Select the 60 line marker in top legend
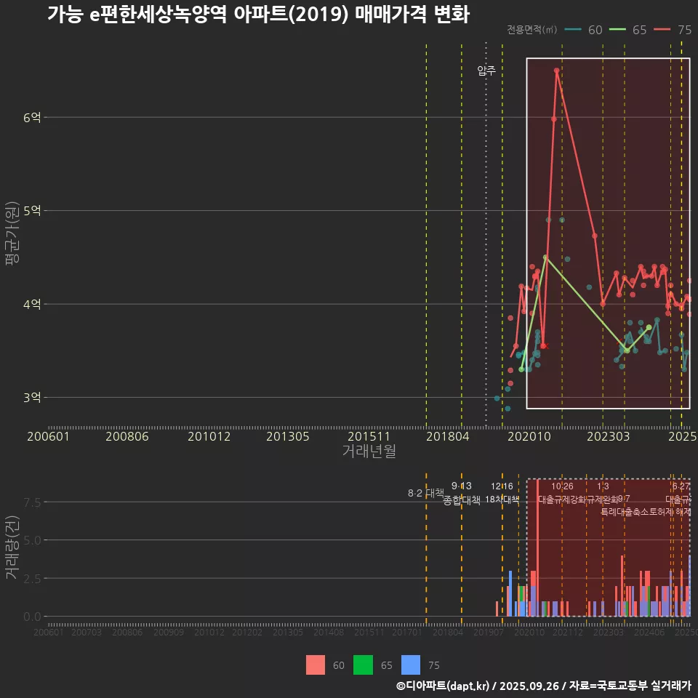The width and height of the screenshot is (698, 698). pos(574,30)
